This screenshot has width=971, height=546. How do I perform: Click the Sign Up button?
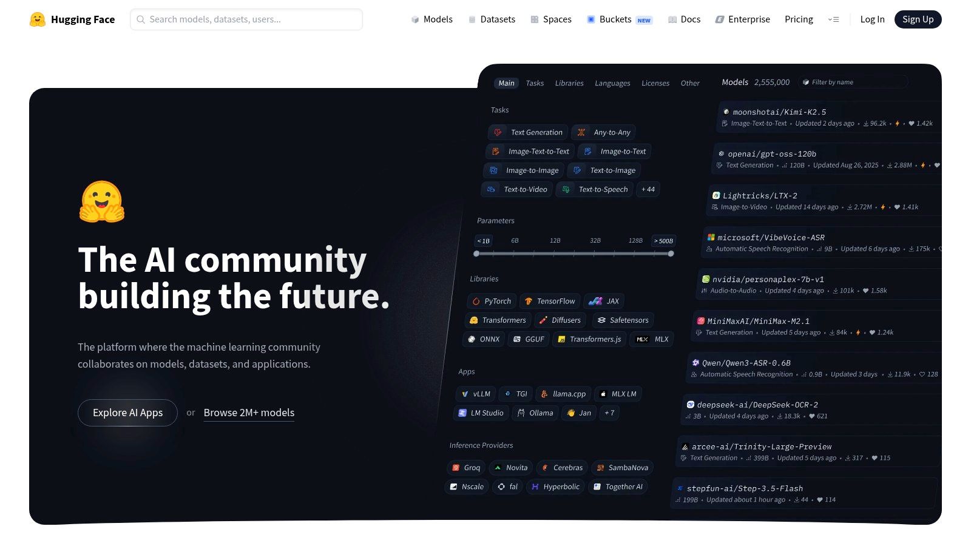[x=918, y=19]
